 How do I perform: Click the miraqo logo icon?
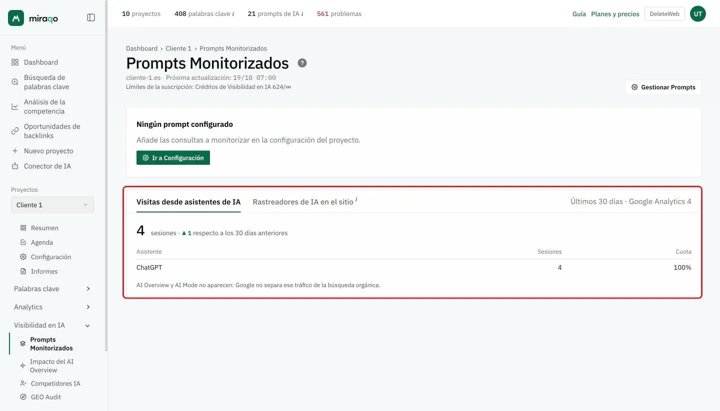pyautogui.click(x=16, y=18)
